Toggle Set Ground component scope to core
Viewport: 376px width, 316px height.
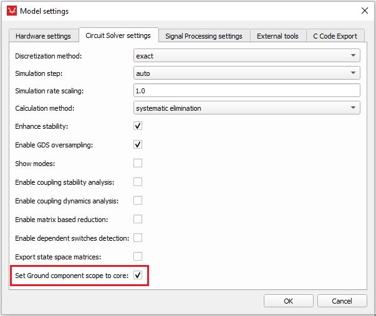point(138,275)
